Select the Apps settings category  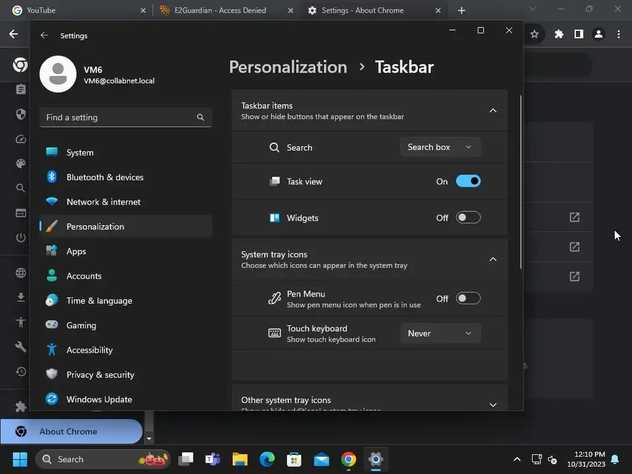[126, 251]
